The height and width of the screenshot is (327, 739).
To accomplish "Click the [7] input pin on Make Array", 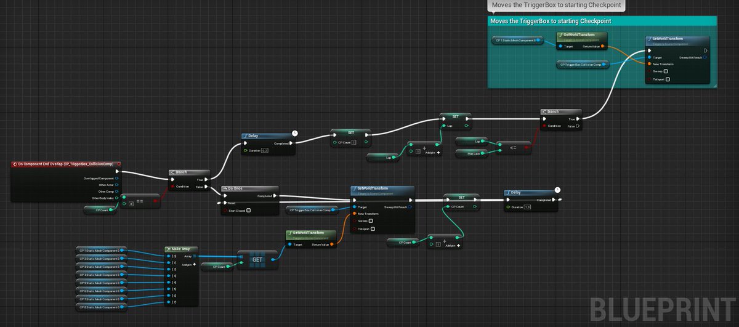I will (168, 303).
